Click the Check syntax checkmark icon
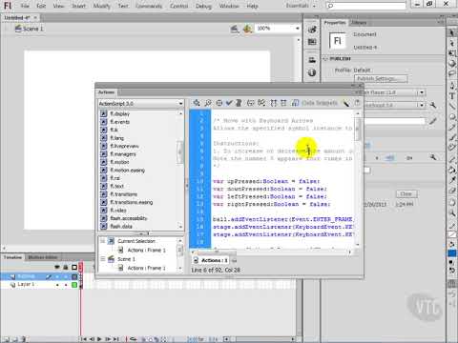The width and height of the screenshot is (458, 343). click(229, 103)
